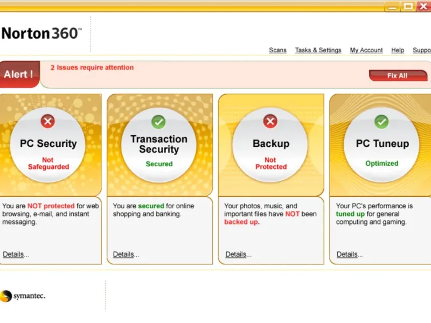Click the 'Not Protected' status text
Screen dimensions: 431x323
(271, 164)
